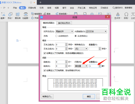Step the 文本之前 indent spinner
Image resolution: width=135 pixels, height=104 pixels.
pyautogui.click(x=66, y=45)
